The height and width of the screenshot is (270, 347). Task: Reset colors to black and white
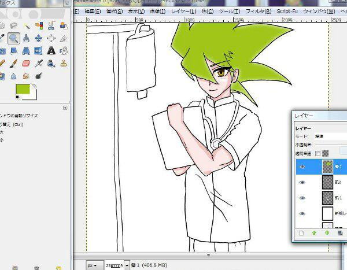(17, 97)
